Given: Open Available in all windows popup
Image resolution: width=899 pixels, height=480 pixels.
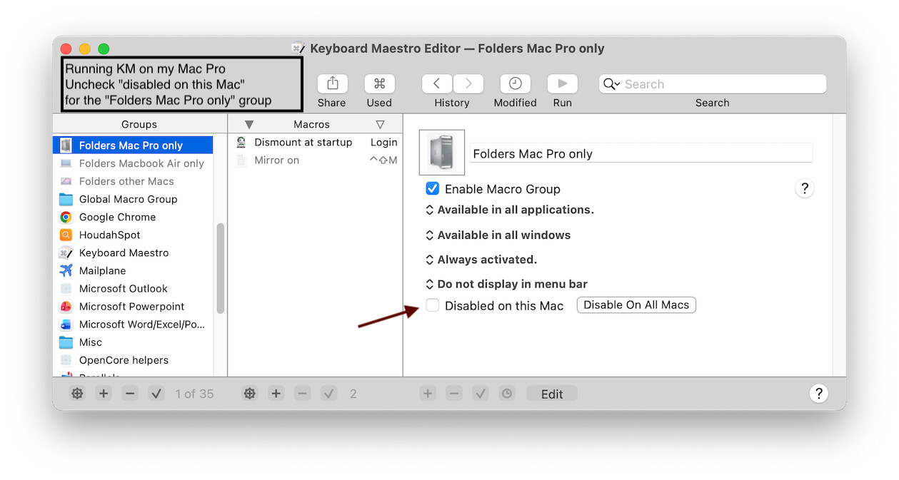Looking at the screenshot, I should pyautogui.click(x=498, y=235).
